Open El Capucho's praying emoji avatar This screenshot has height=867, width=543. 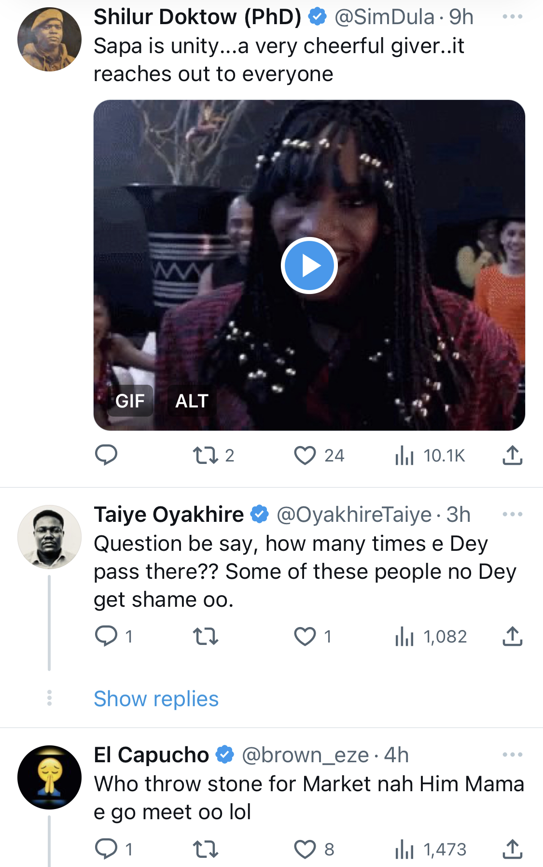point(49,777)
